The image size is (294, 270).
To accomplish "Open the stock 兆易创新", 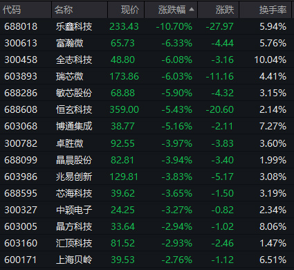I will point(74,177).
